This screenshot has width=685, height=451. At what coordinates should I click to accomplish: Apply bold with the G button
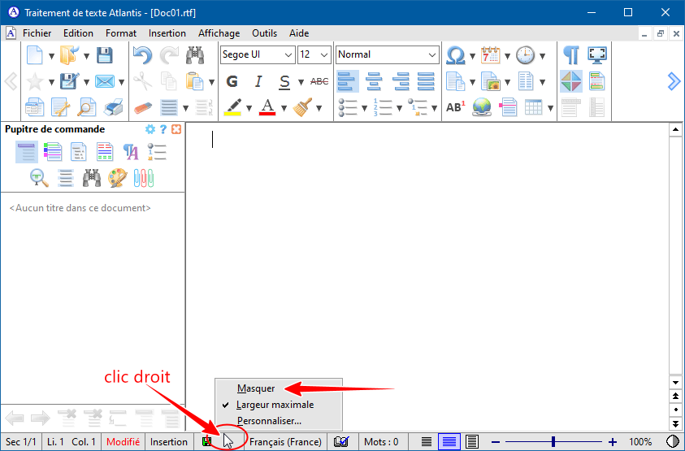(232, 81)
